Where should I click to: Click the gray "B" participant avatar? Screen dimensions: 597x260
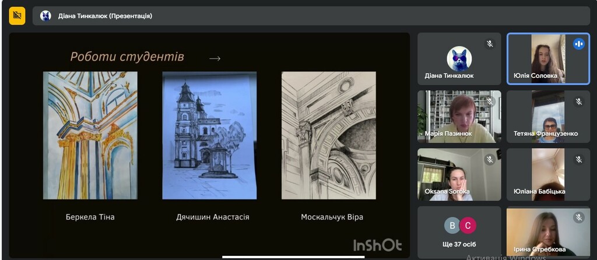coord(452,226)
